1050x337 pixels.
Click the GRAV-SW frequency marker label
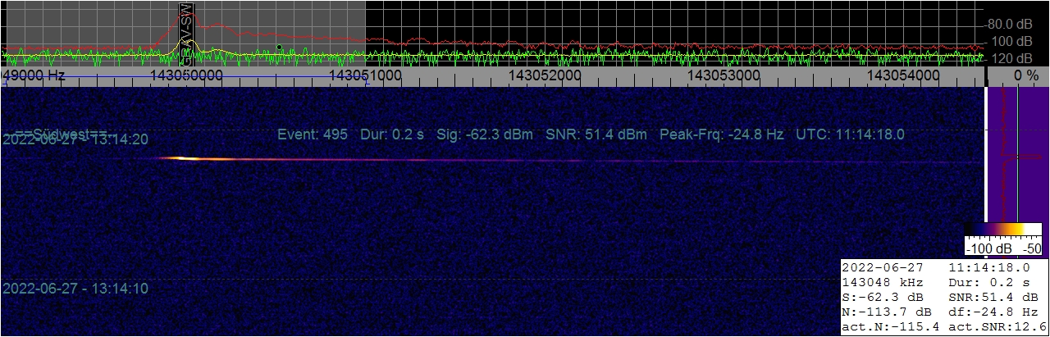pos(187,33)
